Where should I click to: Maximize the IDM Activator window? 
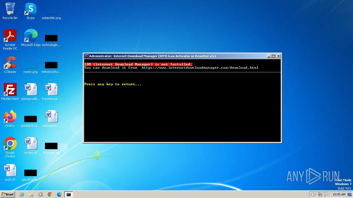point(274,56)
